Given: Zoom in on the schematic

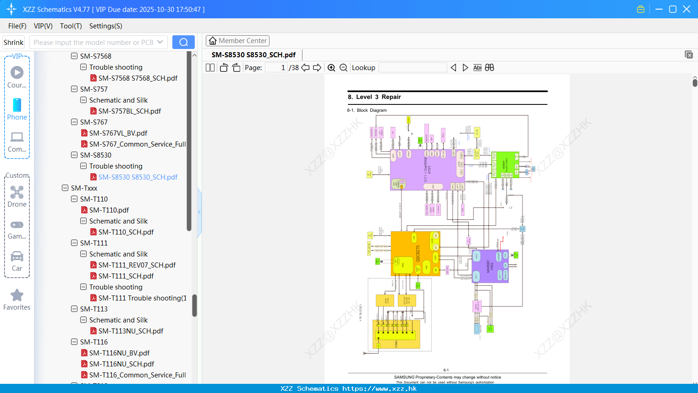Looking at the screenshot, I should click(331, 68).
